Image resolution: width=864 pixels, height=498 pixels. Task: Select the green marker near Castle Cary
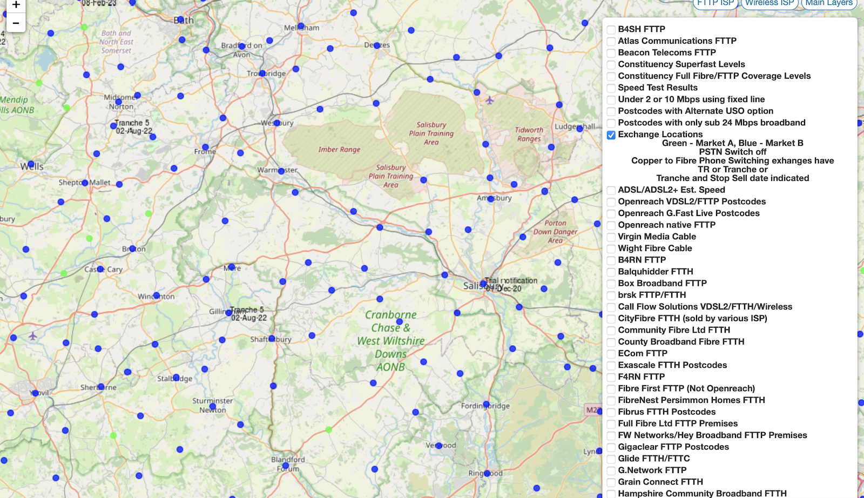coord(64,274)
